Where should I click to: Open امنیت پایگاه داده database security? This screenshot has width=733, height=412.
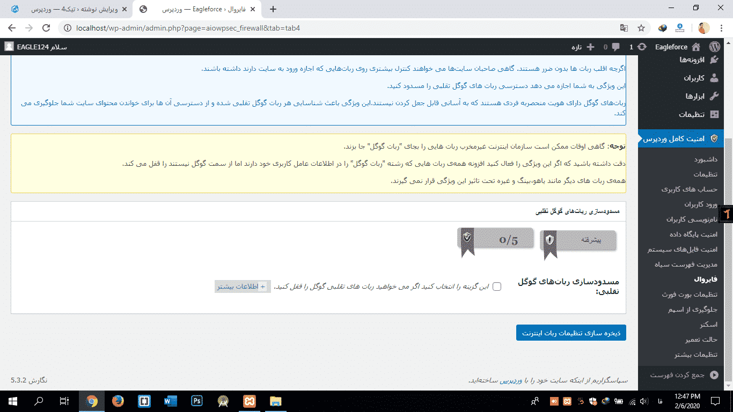(x=693, y=234)
